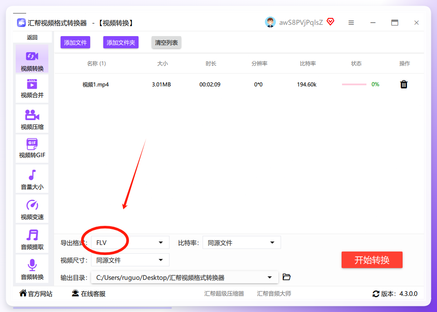Screen dimensions: 437x312
Task: Click the 开始转换 button
Action: 372,260
